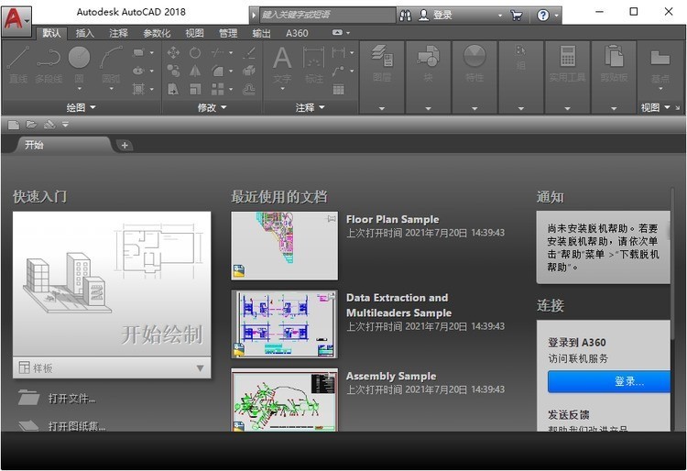
Task: Select the Scale tool in Modify panel
Action: point(195,90)
